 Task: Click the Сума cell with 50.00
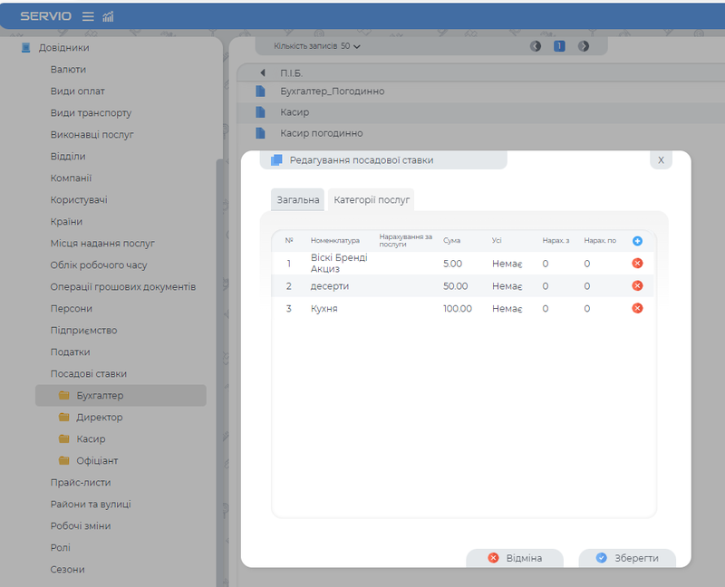coord(455,286)
